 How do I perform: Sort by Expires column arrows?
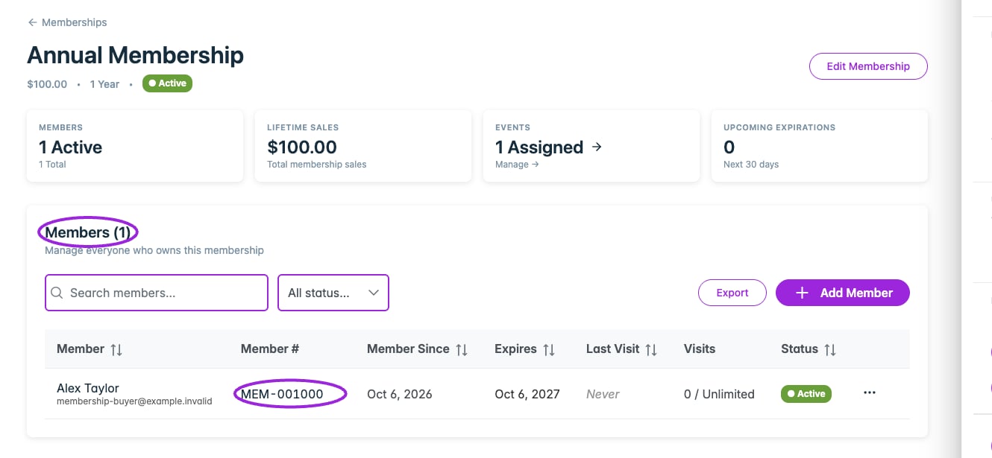tap(549, 349)
